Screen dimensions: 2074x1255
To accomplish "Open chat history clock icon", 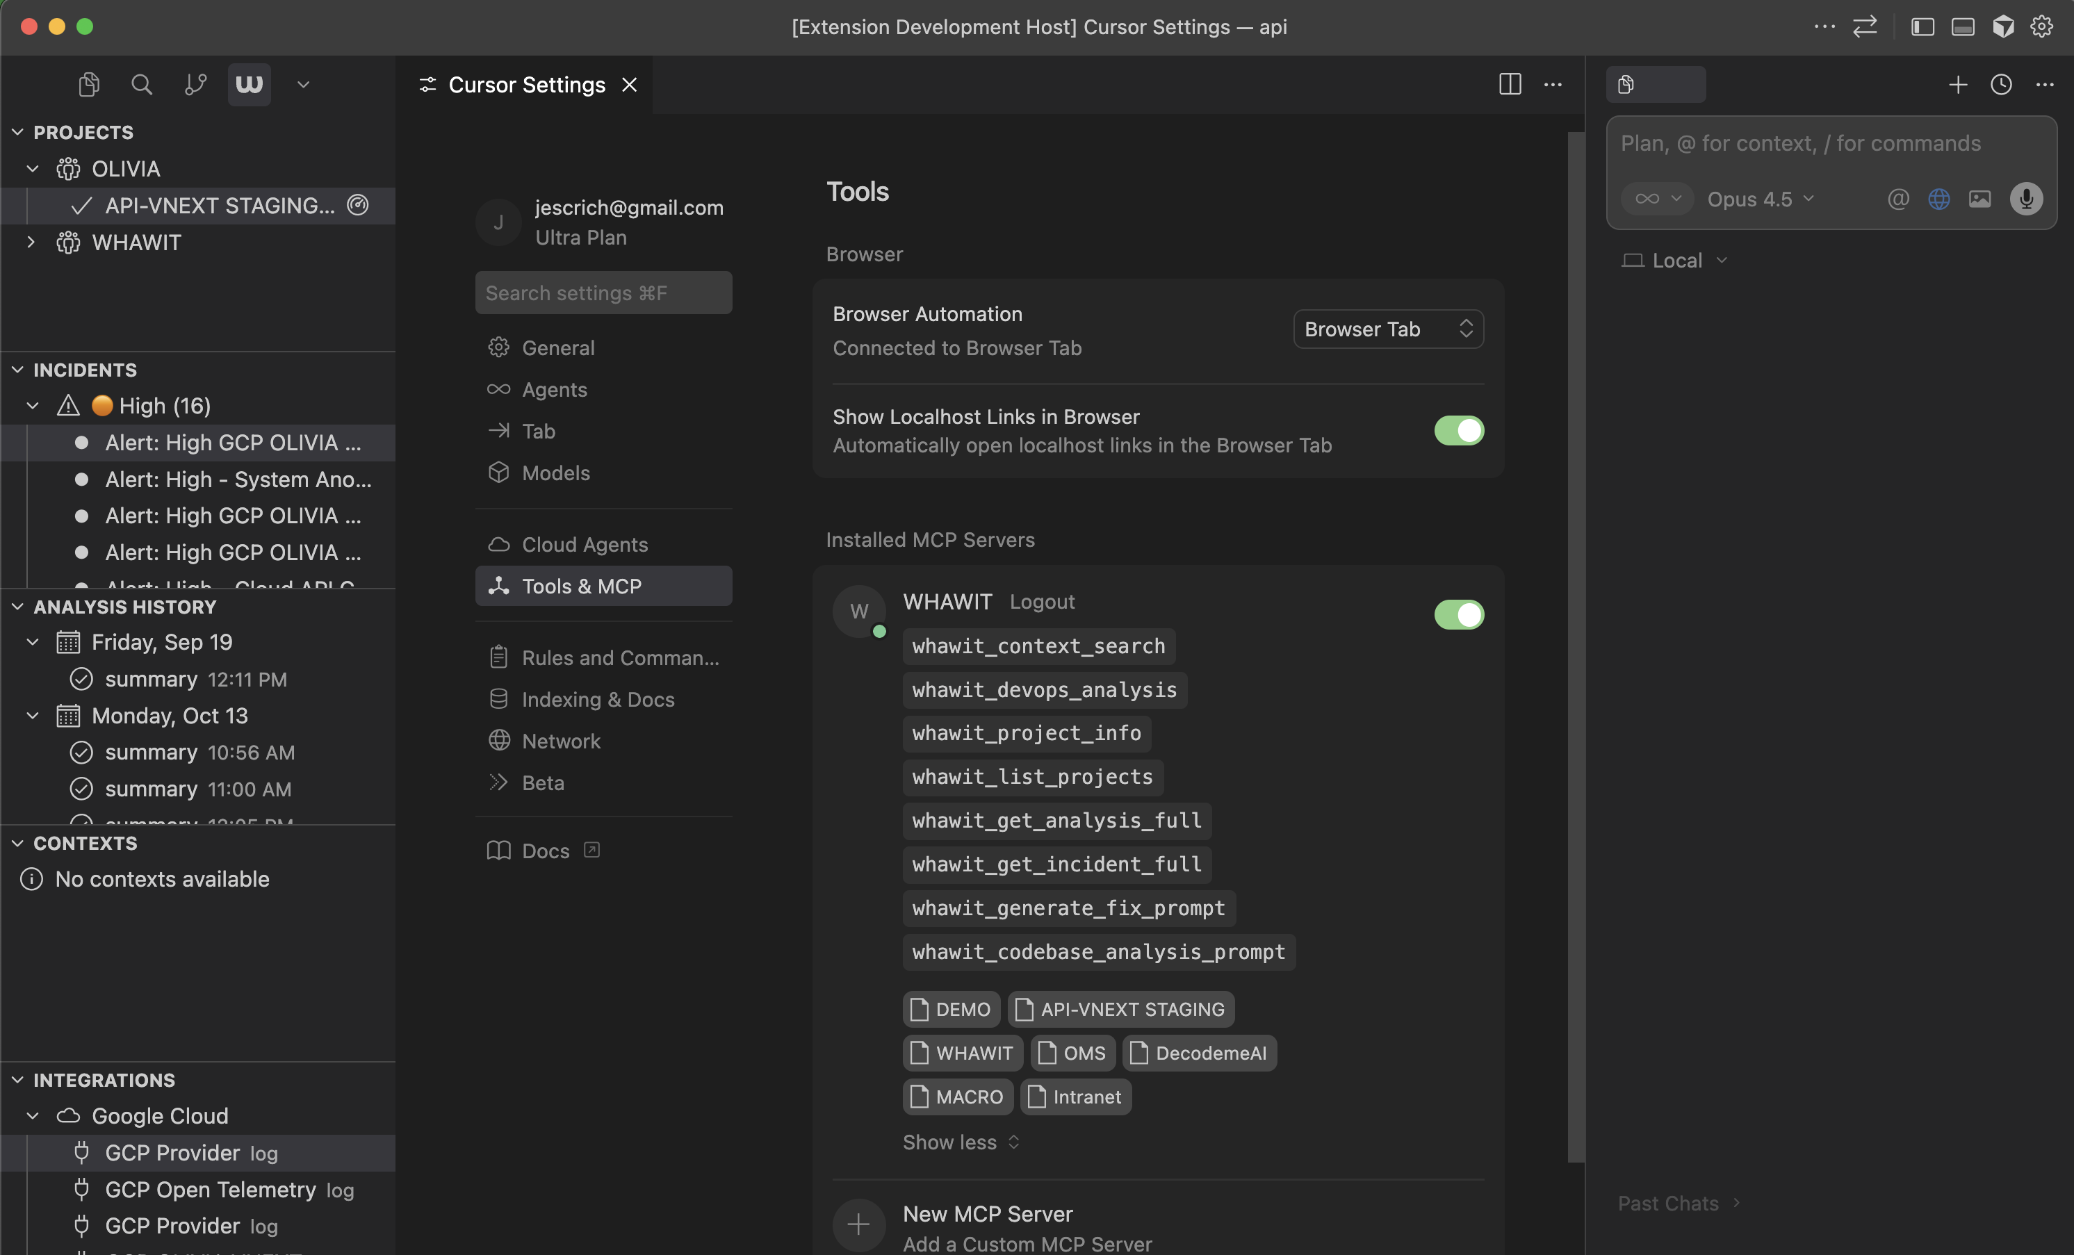I will click(2001, 84).
